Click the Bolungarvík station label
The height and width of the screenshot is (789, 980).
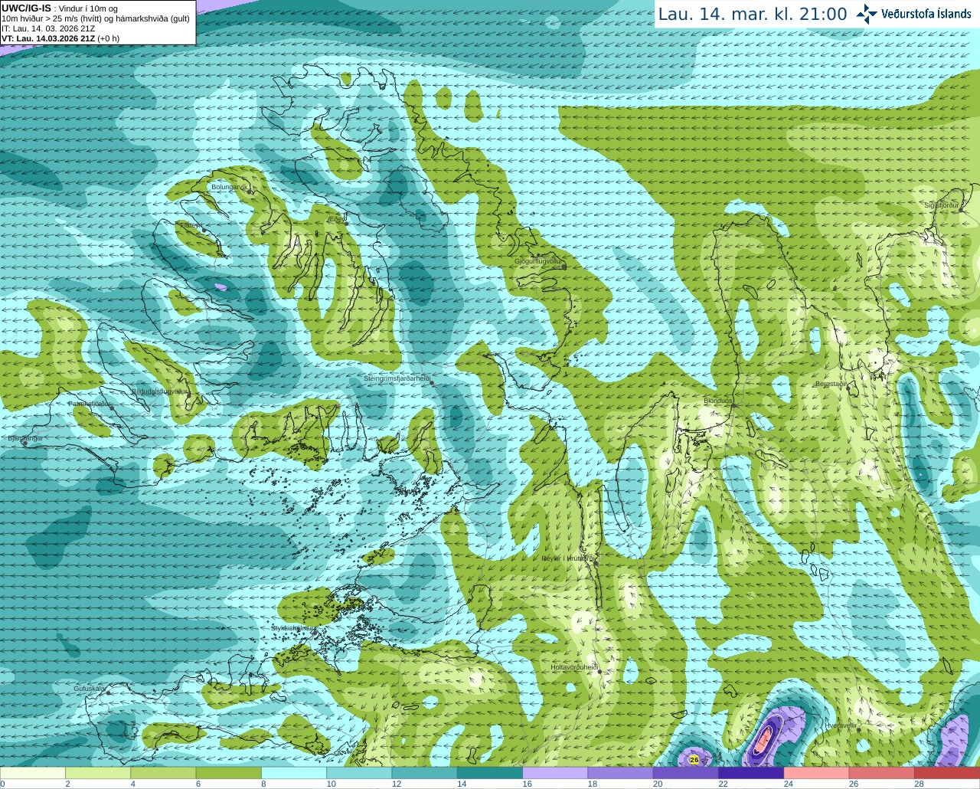229,187
